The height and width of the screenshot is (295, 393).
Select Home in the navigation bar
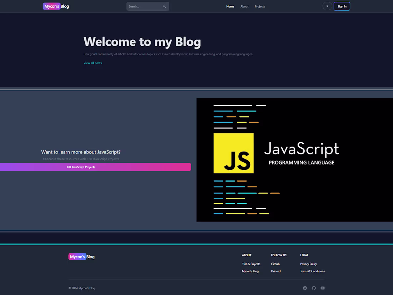pyautogui.click(x=230, y=6)
